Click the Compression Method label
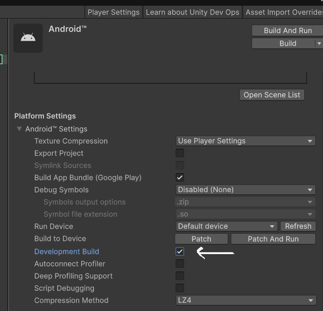This screenshot has height=311, width=323. click(71, 300)
